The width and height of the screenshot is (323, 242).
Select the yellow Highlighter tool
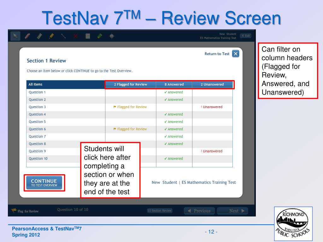[51, 36]
